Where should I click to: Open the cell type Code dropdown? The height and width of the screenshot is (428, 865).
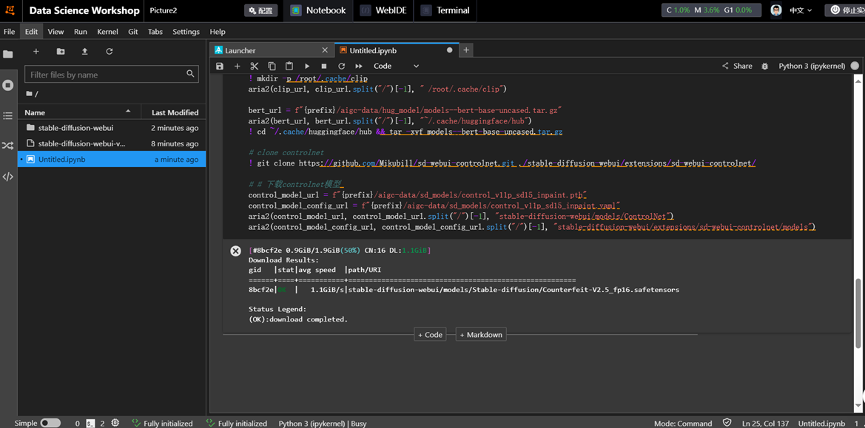click(396, 66)
